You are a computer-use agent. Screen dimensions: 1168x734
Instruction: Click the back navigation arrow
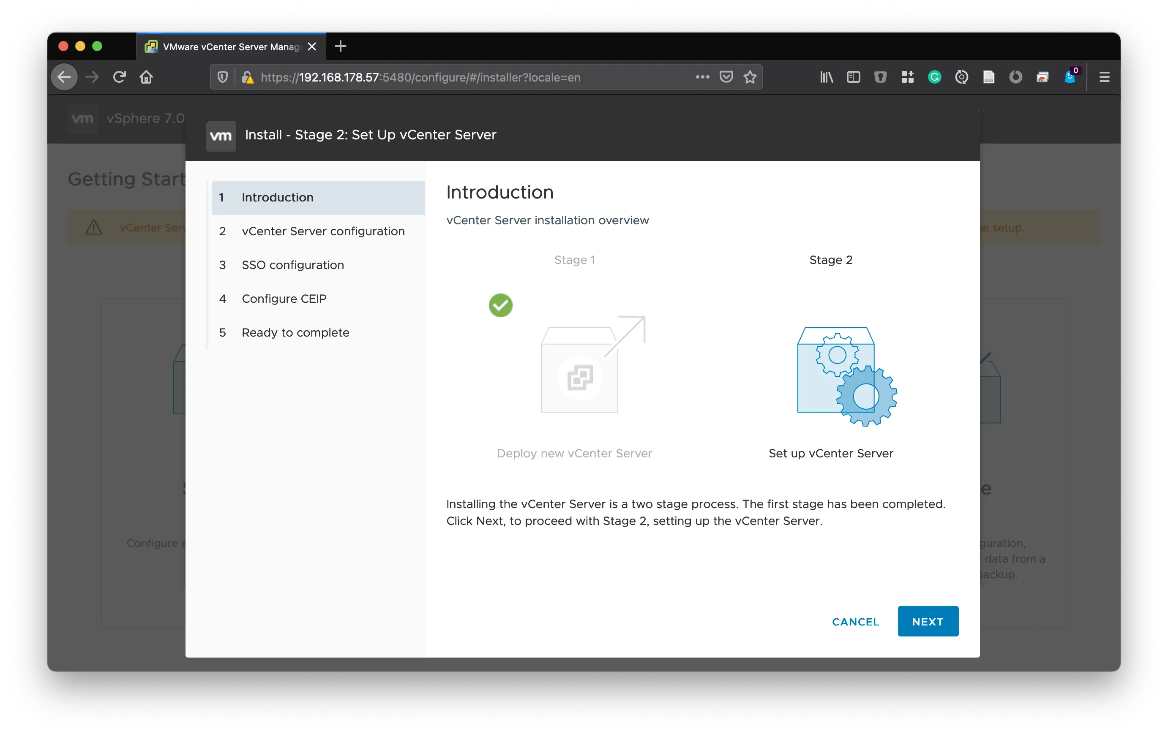coord(65,77)
